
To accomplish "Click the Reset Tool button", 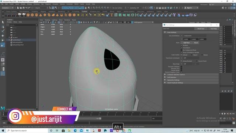I will [201, 29].
